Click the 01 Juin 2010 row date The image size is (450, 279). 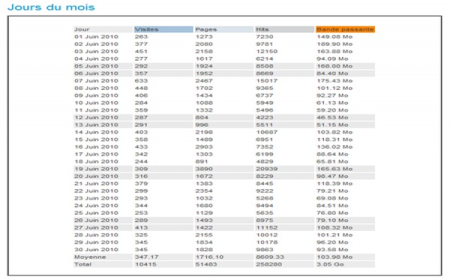[x=96, y=37]
